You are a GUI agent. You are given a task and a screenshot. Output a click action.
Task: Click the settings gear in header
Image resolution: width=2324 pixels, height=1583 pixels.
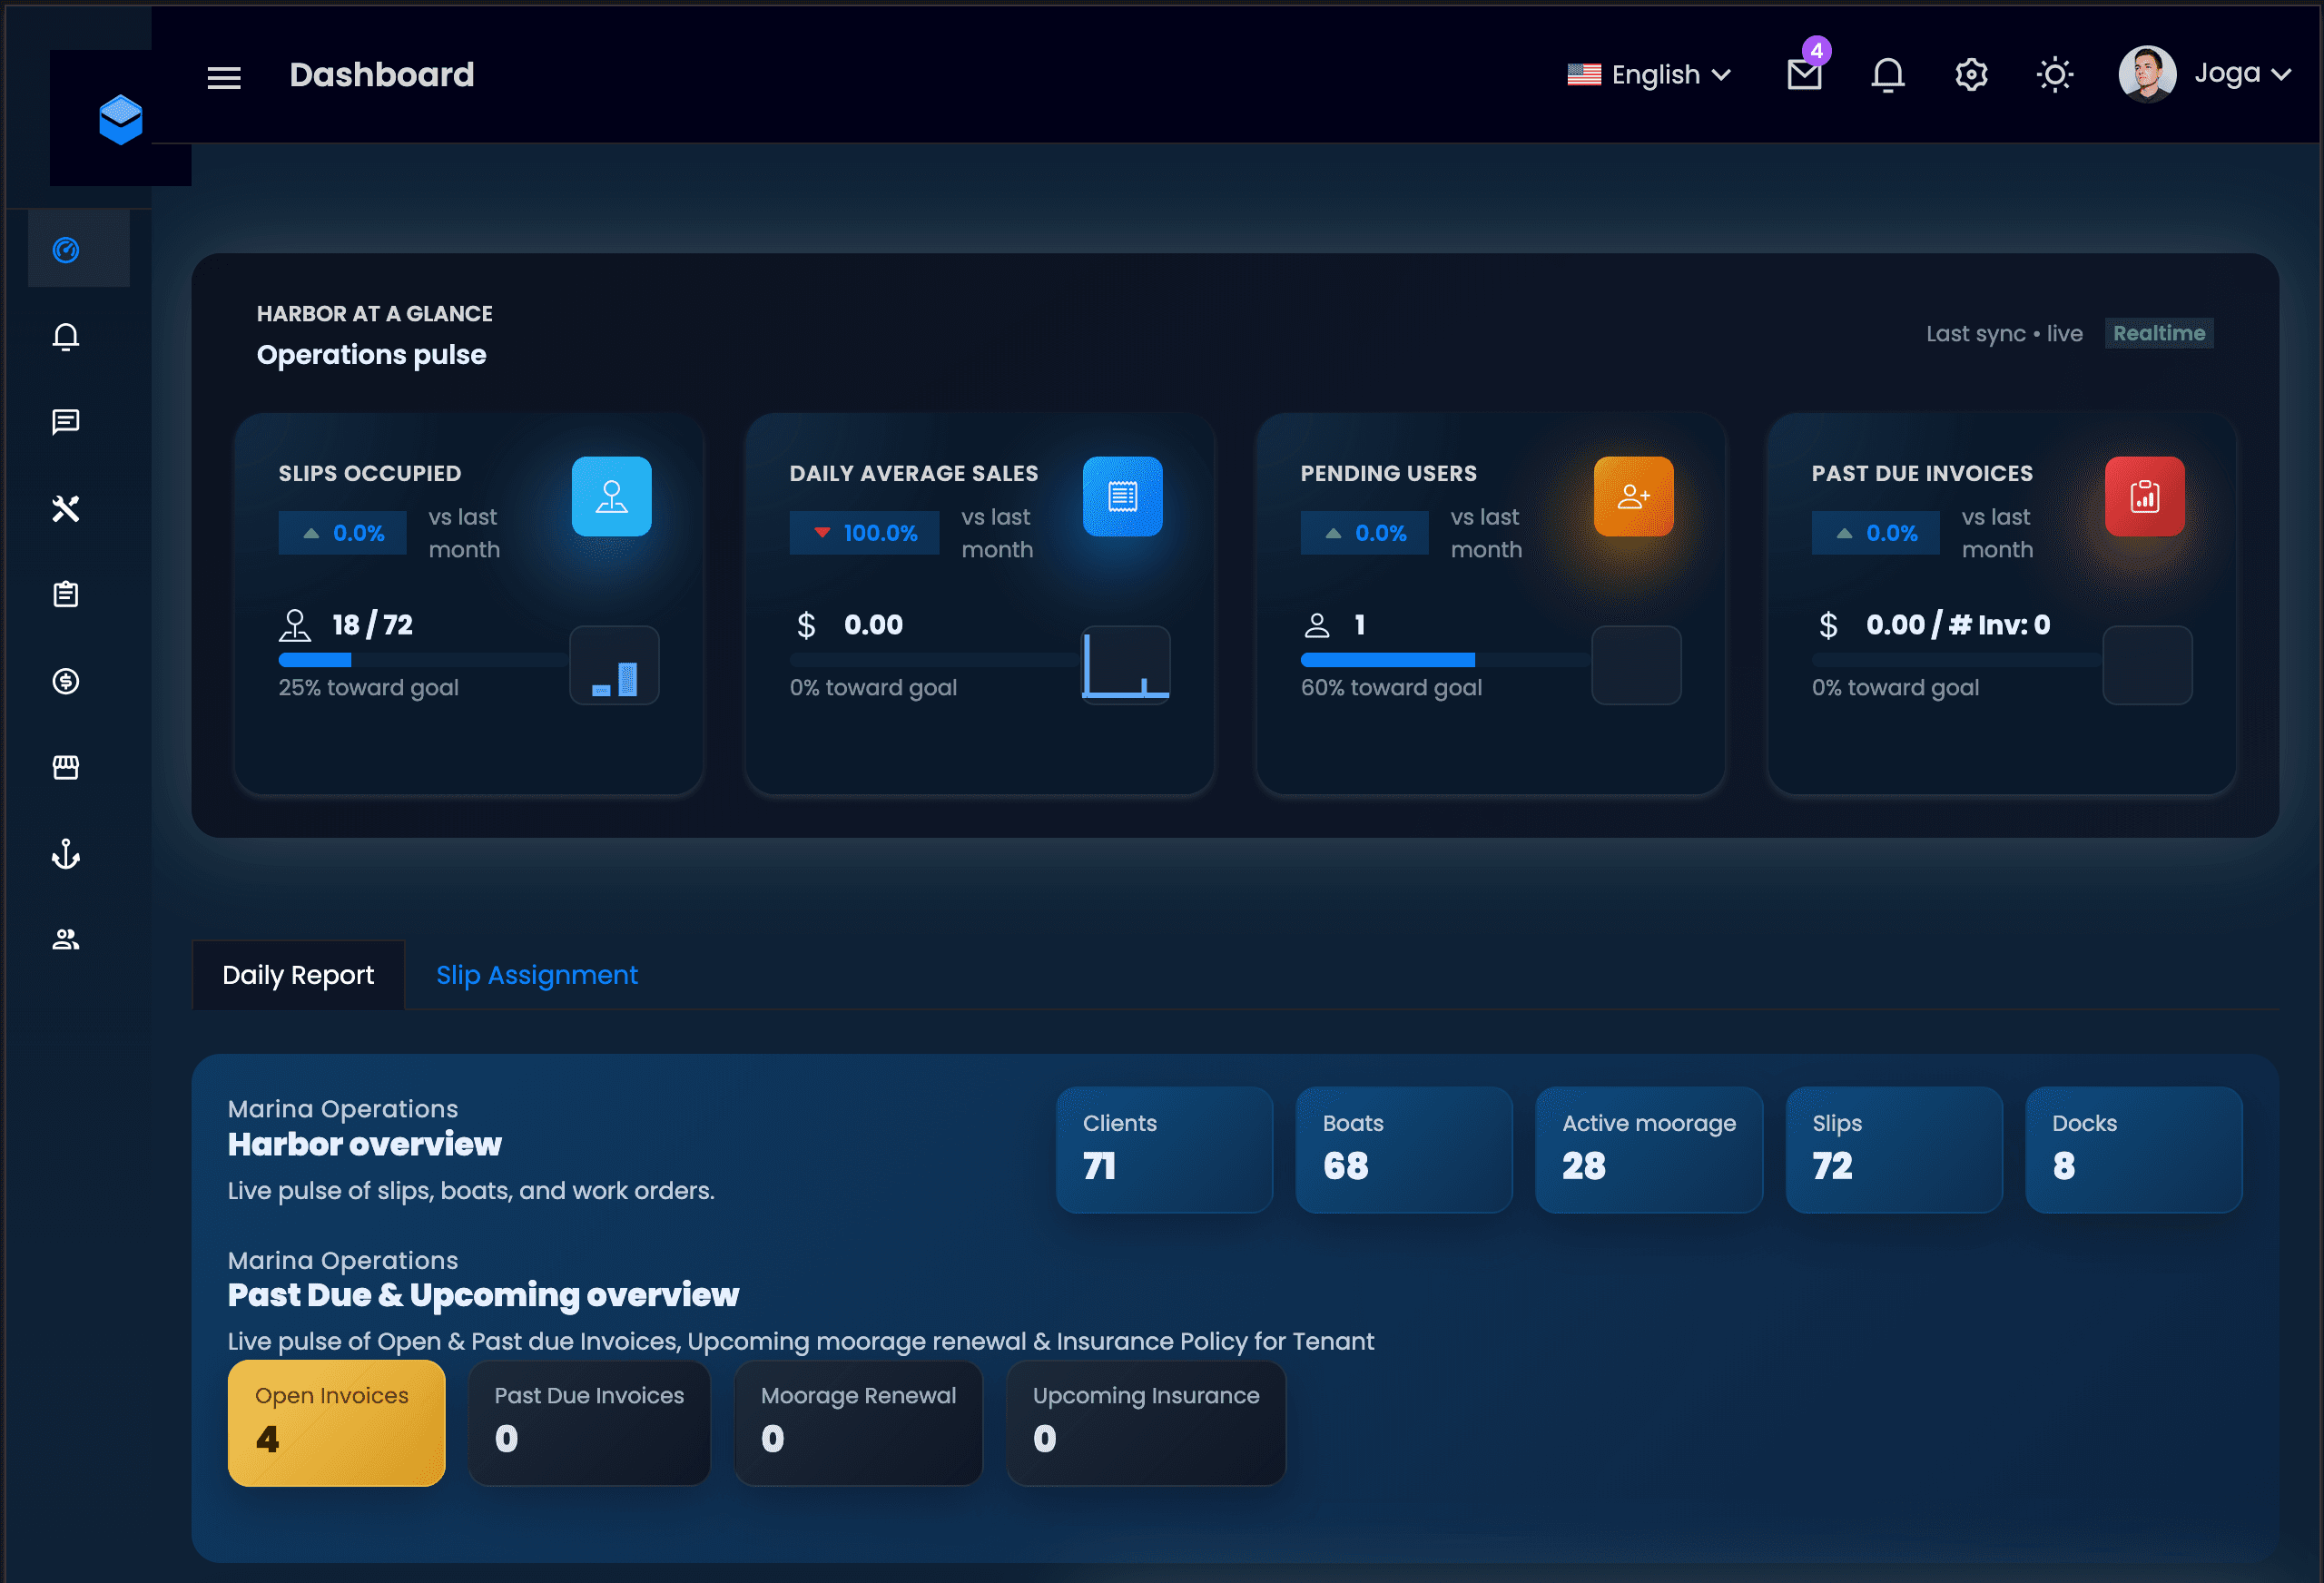point(1971,74)
